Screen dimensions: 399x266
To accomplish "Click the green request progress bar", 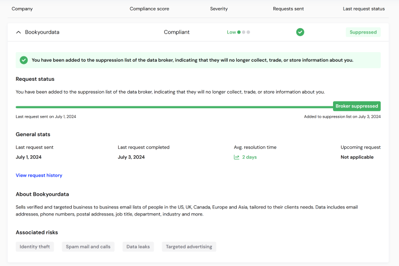I will pyautogui.click(x=174, y=107).
